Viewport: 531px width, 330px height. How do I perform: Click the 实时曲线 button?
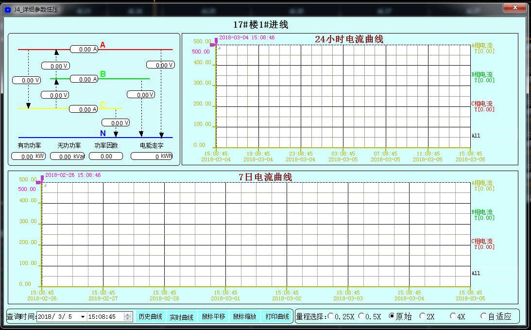click(x=181, y=316)
